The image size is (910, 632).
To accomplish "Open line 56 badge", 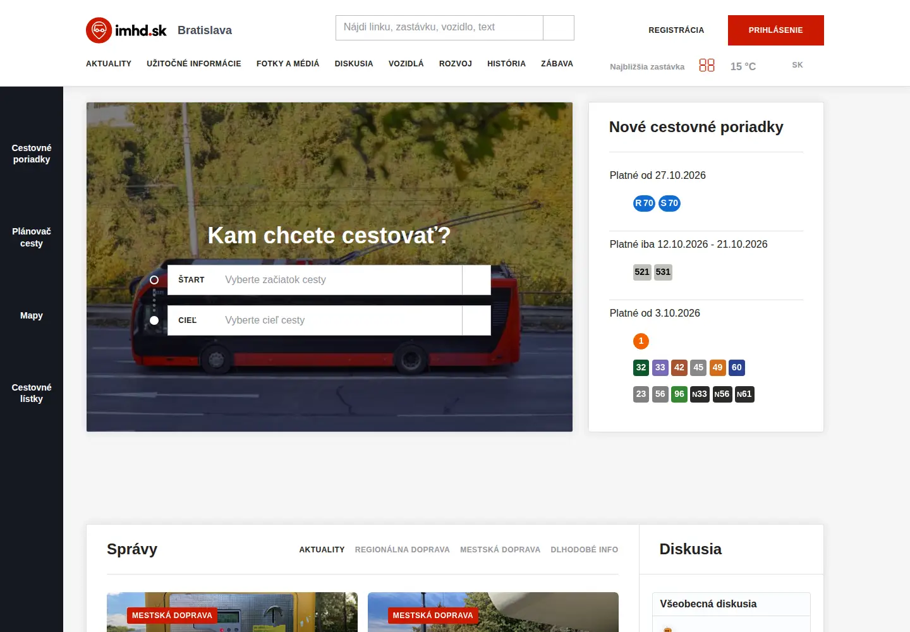I will (660, 394).
